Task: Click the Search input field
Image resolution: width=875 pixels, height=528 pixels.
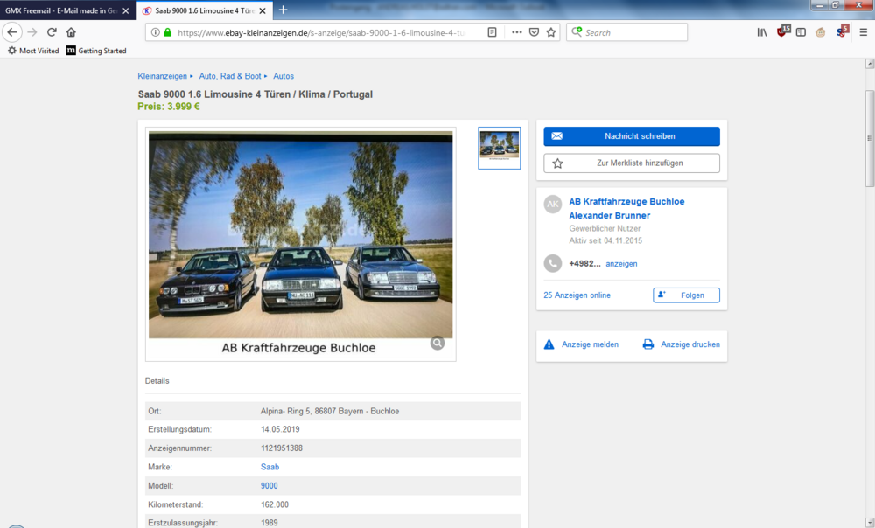Action: [x=627, y=32]
